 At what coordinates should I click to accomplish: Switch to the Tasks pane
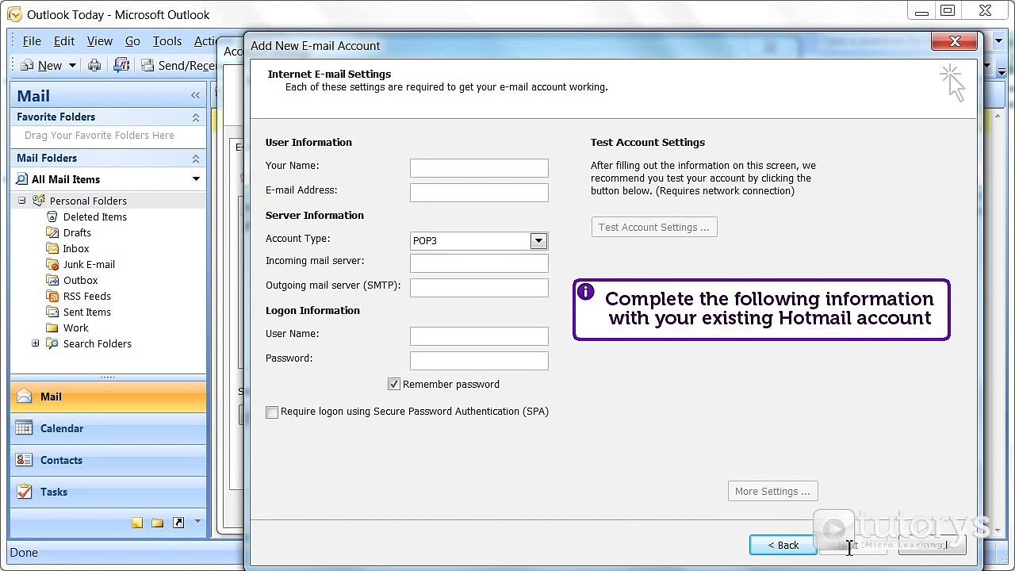click(x=108, y=492)
